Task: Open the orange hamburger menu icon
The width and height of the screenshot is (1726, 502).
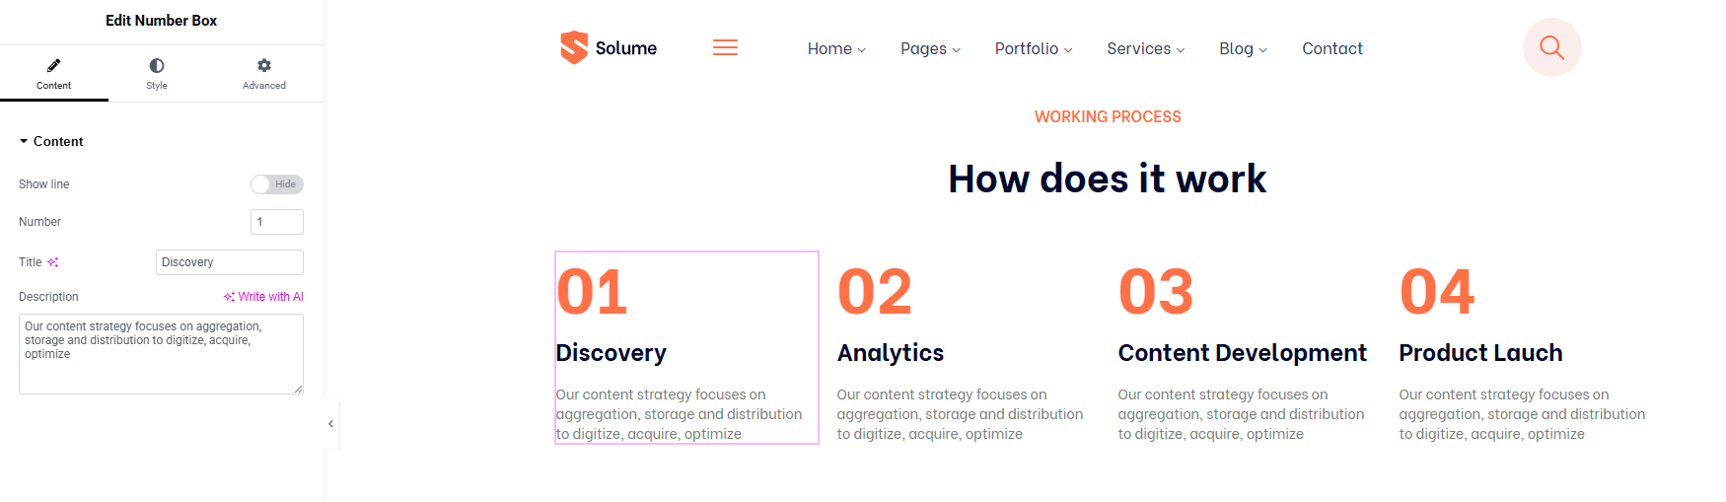Action: click(726, 47)
